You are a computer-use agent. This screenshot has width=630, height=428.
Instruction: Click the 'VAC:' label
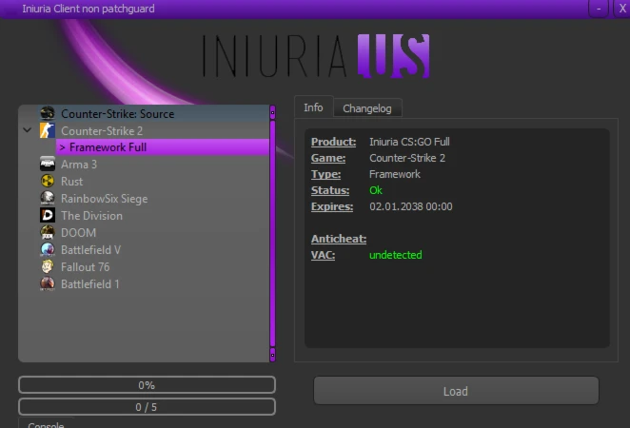coord(323,255)
